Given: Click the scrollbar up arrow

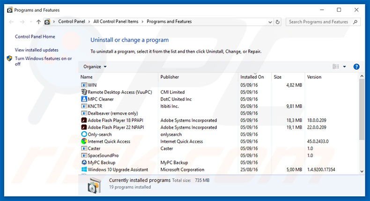Looking at the screenshot, I should (x=362, y=76).
